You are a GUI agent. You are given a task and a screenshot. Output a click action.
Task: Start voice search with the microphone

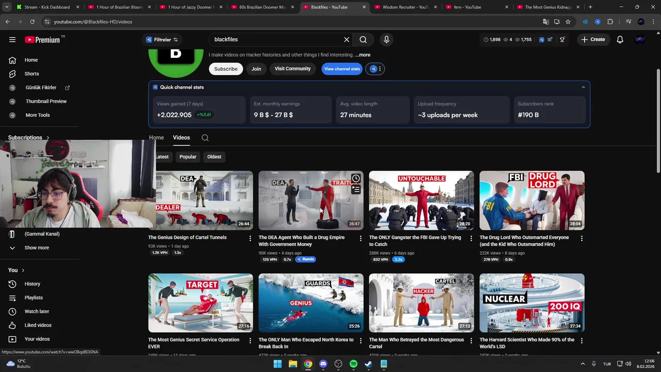[386, 39]
